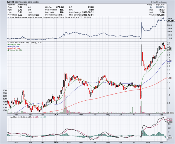Click the candlestick icon beside Gold Resource Corp.
The width and height of the screenshot is (175, 144).
pyautogui.click(x=8, y=42)
